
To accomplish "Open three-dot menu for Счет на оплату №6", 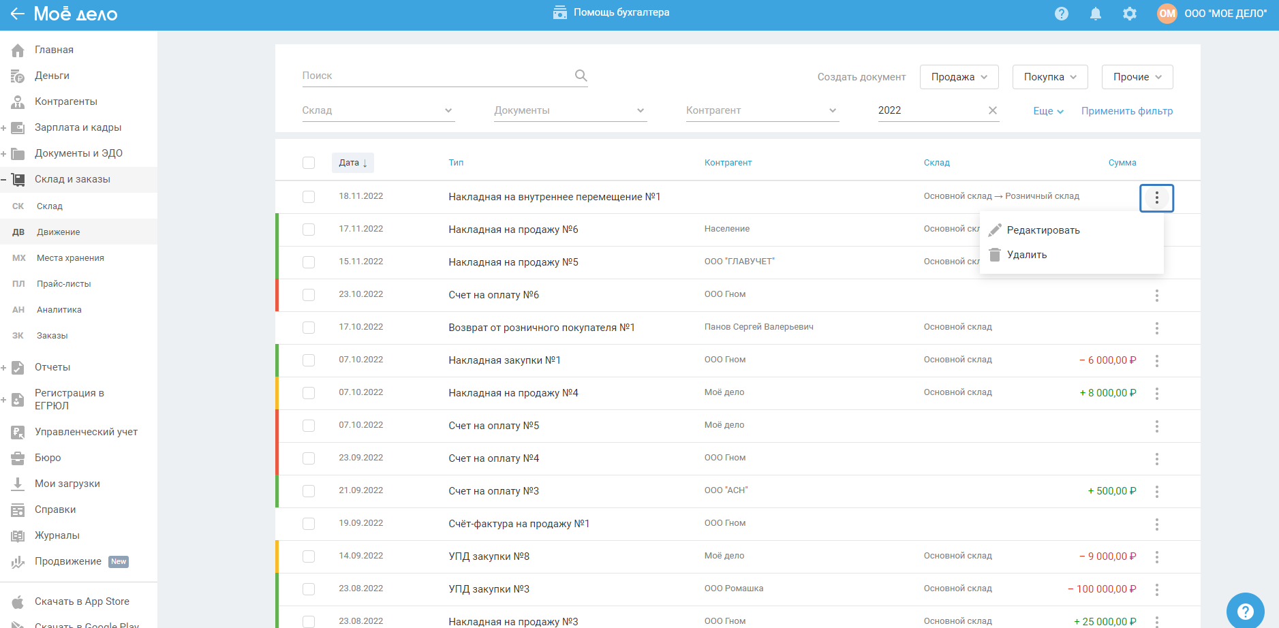I will click(x=1156, y=296).
